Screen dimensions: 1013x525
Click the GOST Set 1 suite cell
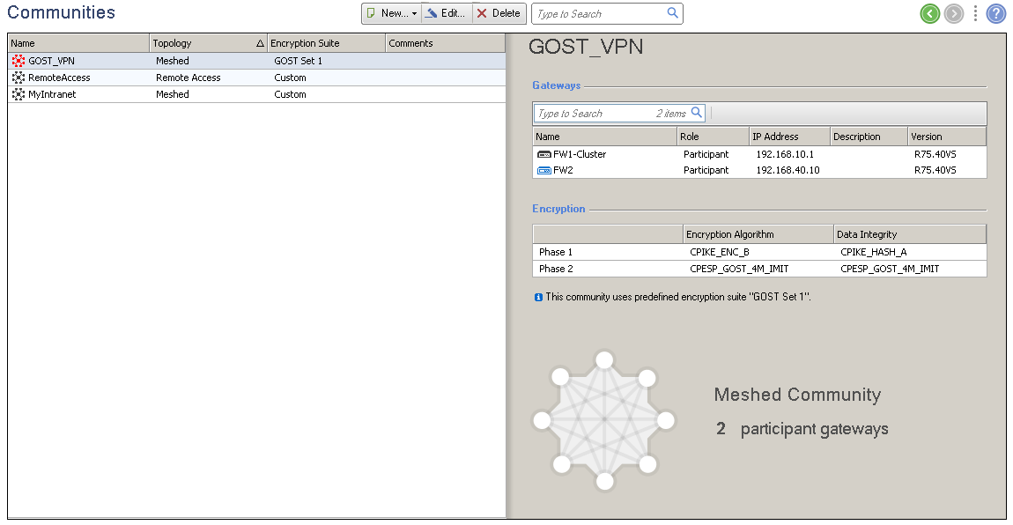[298, 61]
